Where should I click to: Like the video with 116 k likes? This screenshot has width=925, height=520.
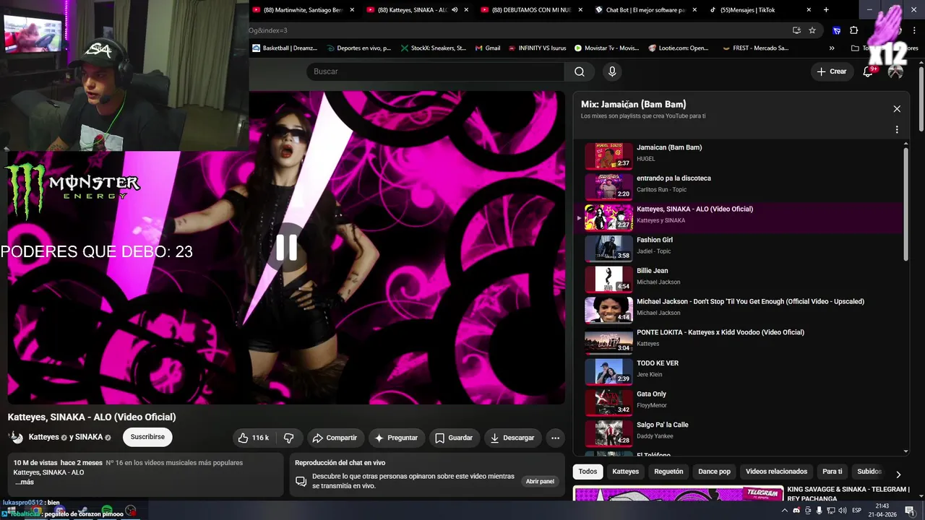(x=253, y=438)
